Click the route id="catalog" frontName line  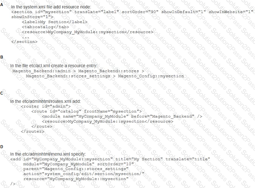click(87, 111)
